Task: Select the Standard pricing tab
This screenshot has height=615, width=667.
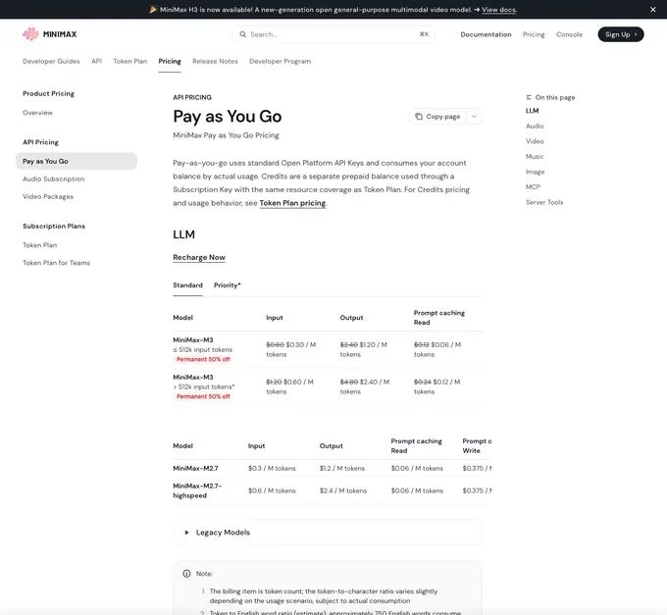Action: pos(187,285)
